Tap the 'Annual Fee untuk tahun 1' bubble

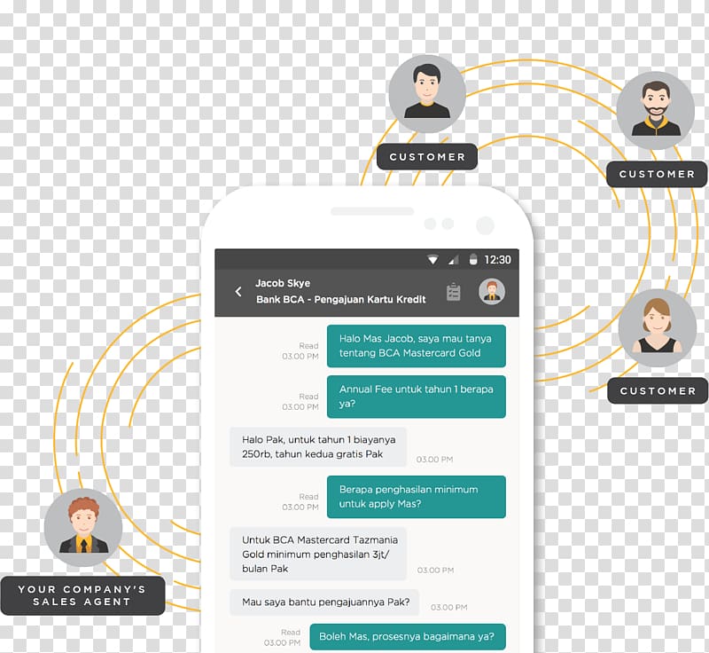[x=416, y=397]
